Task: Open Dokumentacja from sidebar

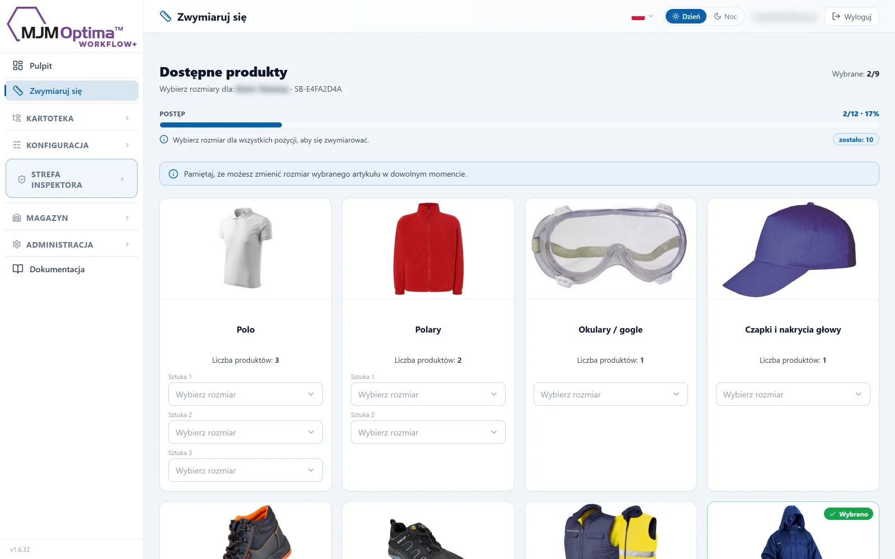Action: point(72,269)
